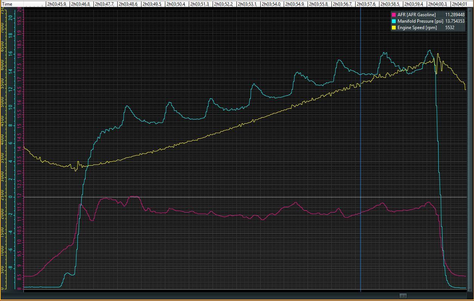This screenshot has height=301, width=474.
Task: Click the yellow engine speed axis scale
Action: point(3,151)
